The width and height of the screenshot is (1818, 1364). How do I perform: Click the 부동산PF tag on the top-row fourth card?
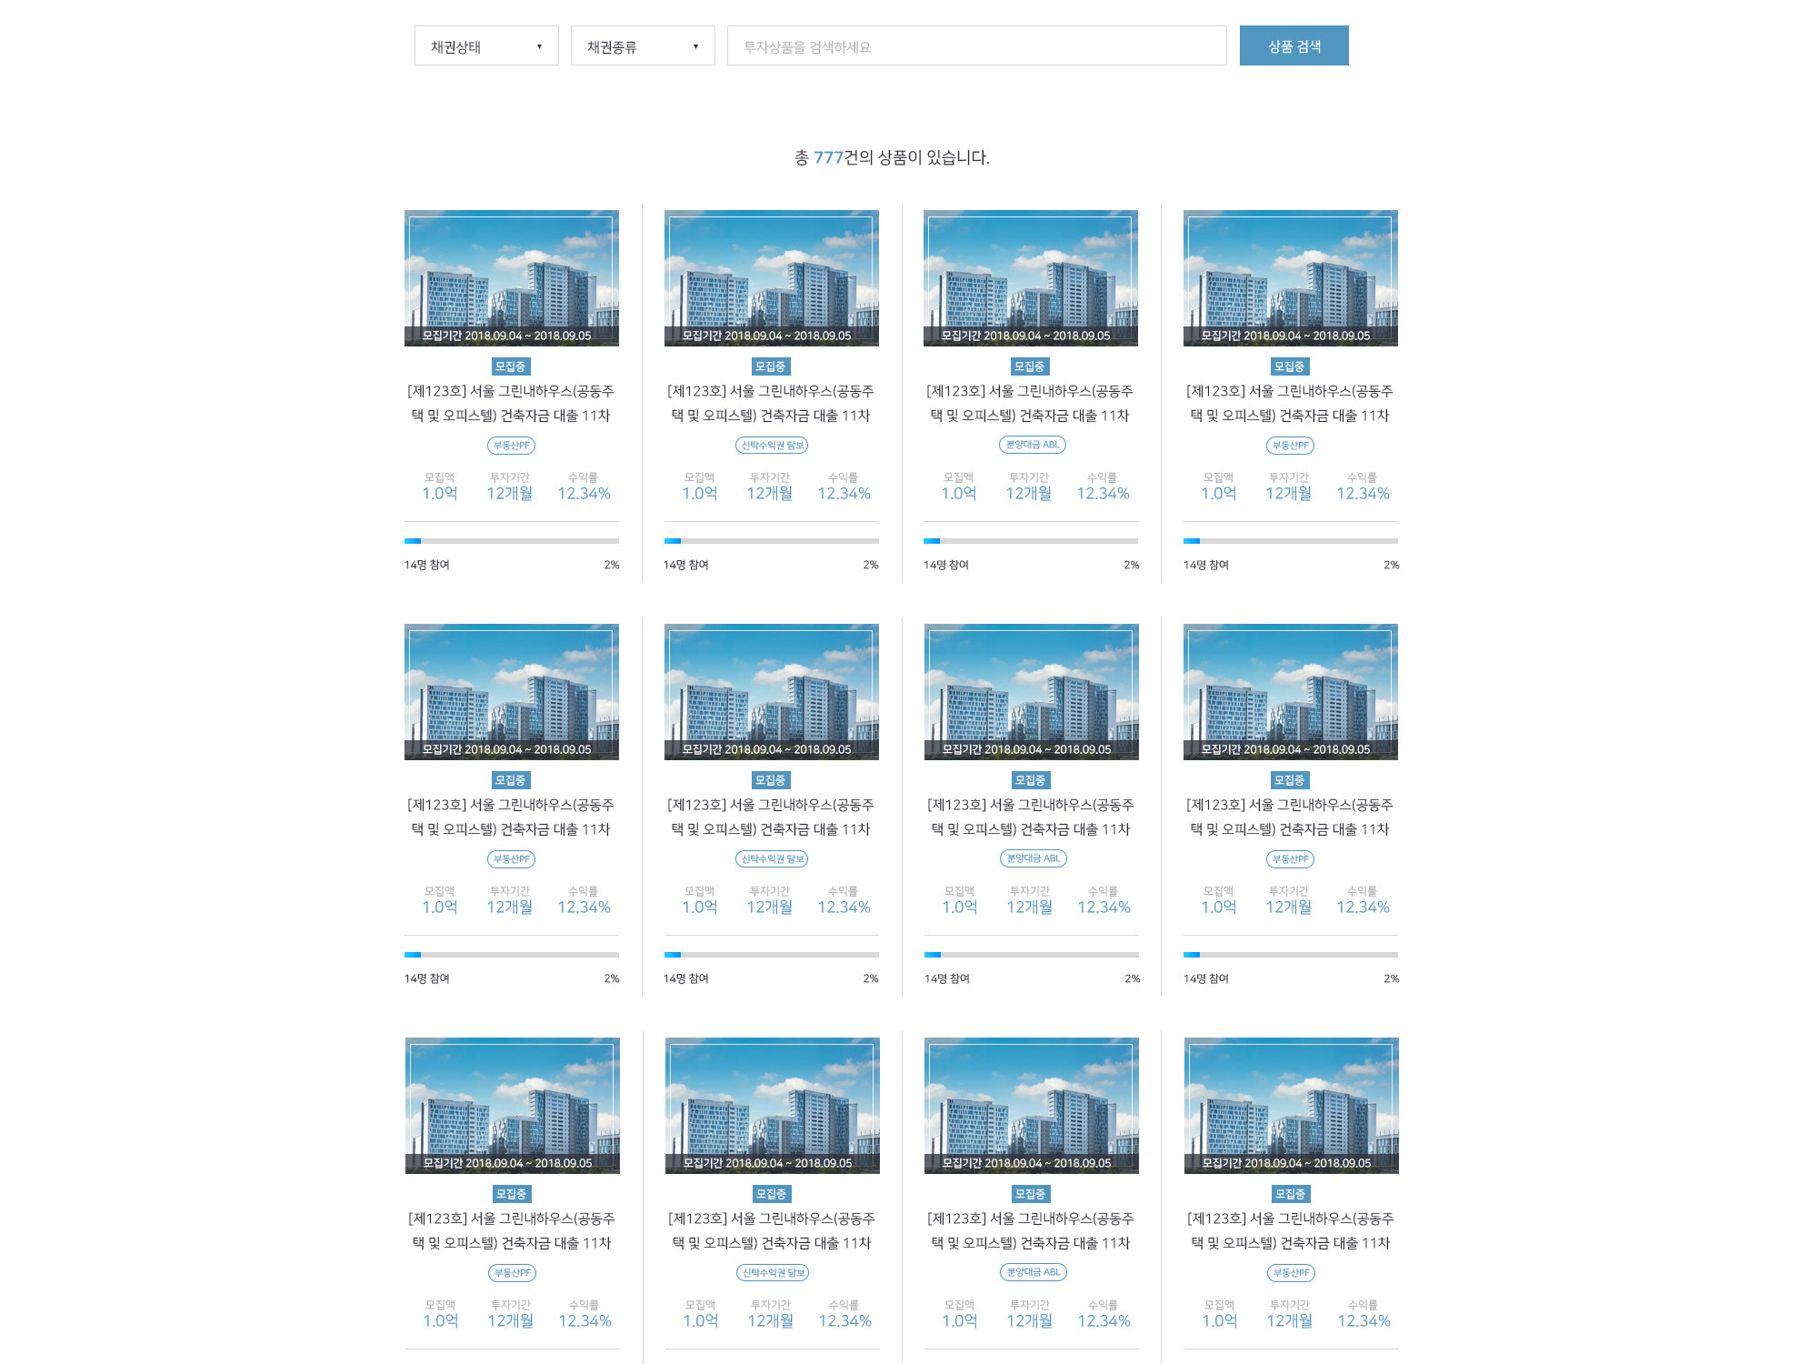[x=1291, y=446]
